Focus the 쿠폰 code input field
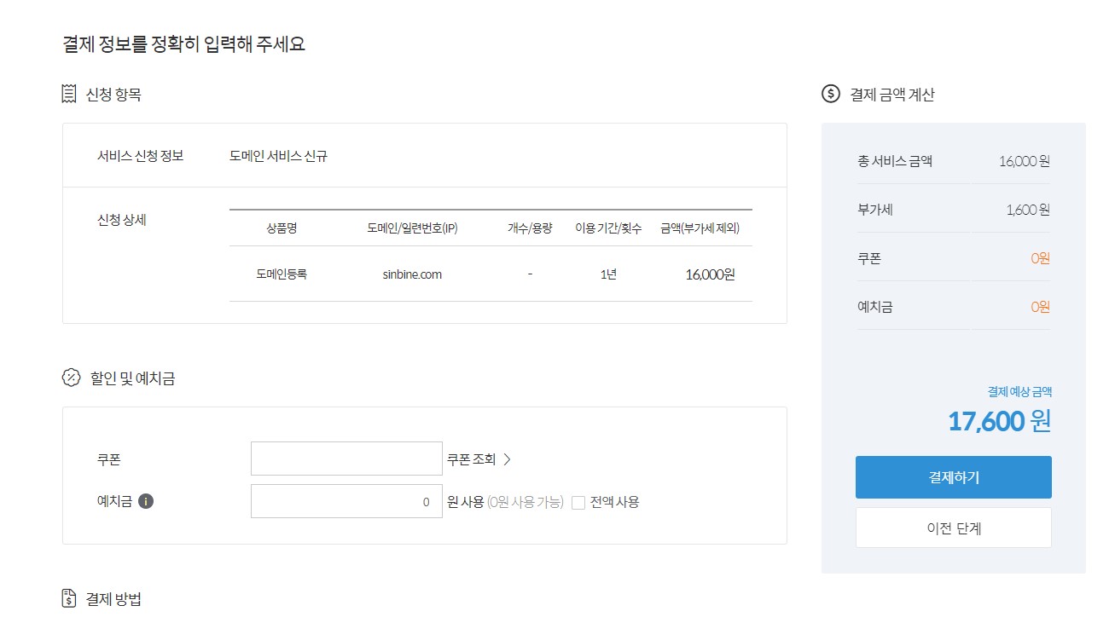 pyautogui.click(x=346, y=459)
